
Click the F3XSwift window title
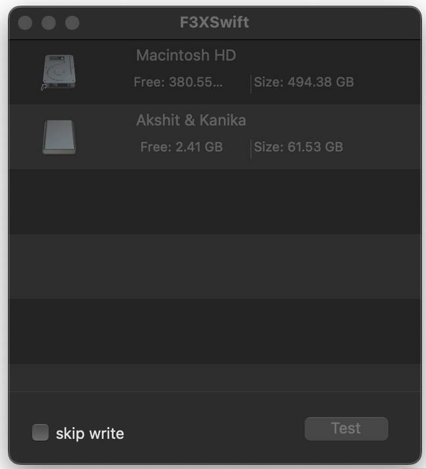tap(214, 23)
